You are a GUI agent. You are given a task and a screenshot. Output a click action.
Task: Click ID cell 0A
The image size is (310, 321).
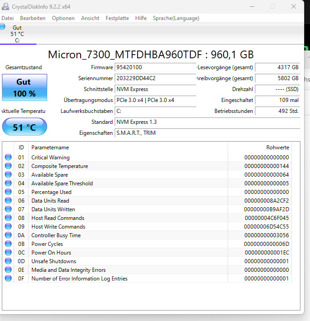click(x=21, y=235)
